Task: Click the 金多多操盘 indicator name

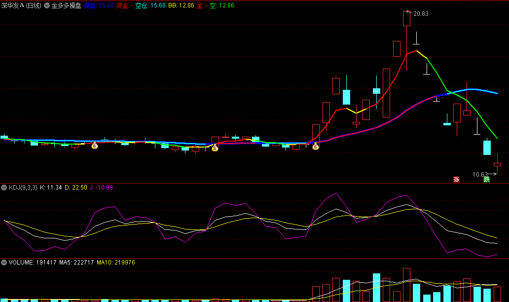Action: (x=66, y=5)
